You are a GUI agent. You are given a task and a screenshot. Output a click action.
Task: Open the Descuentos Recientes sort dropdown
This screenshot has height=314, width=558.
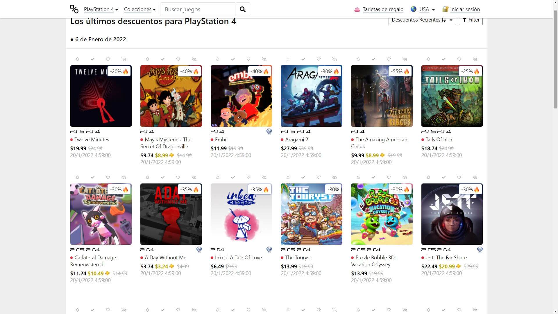[422, 20]
